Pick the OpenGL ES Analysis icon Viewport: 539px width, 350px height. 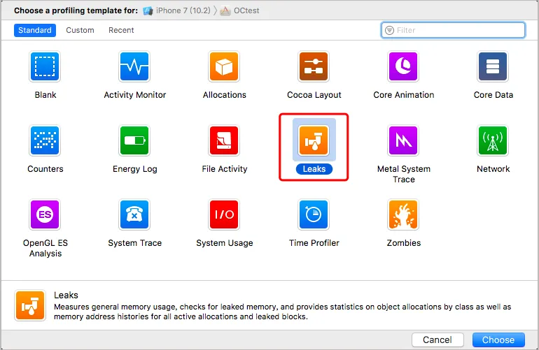pyautogui.click(x=45, y=214)
